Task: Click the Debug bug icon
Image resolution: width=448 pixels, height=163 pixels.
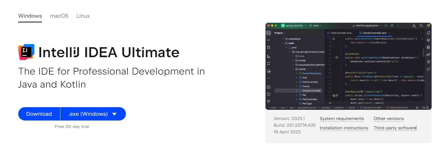Action: coord(392,26)
